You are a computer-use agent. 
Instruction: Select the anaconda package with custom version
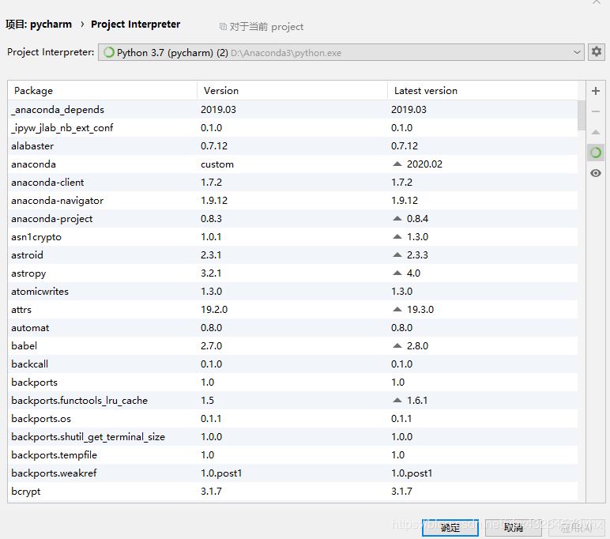(292, 164)
